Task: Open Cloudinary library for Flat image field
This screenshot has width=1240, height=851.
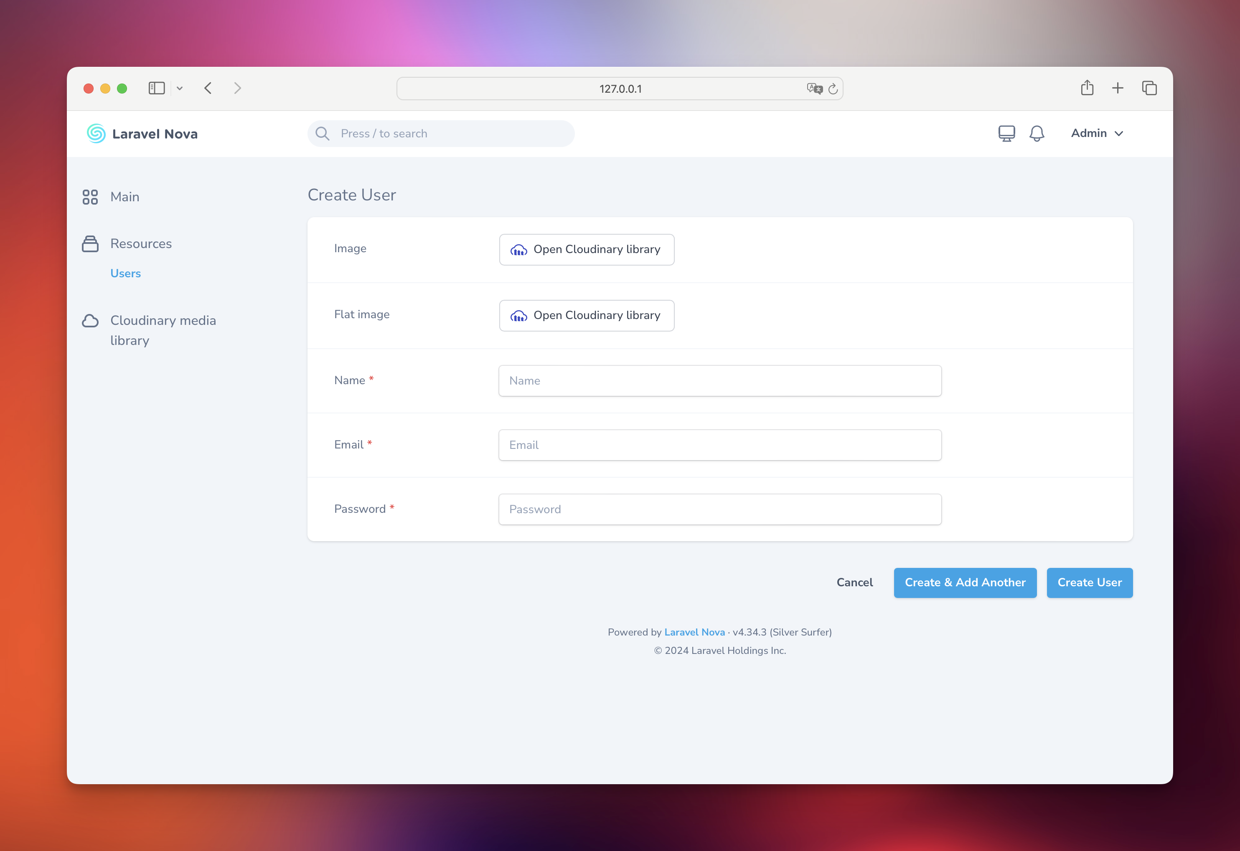Action: (586, 314)
